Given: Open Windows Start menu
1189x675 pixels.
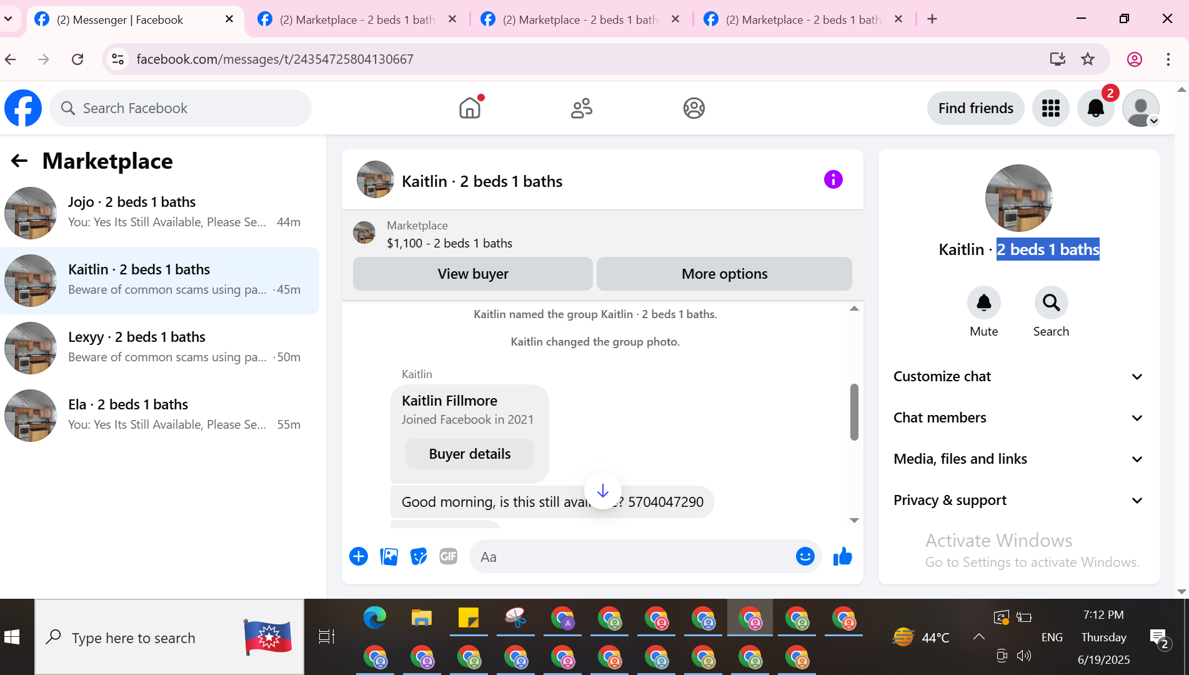Looking at the screenshot, I should click(x=12, y=637).
